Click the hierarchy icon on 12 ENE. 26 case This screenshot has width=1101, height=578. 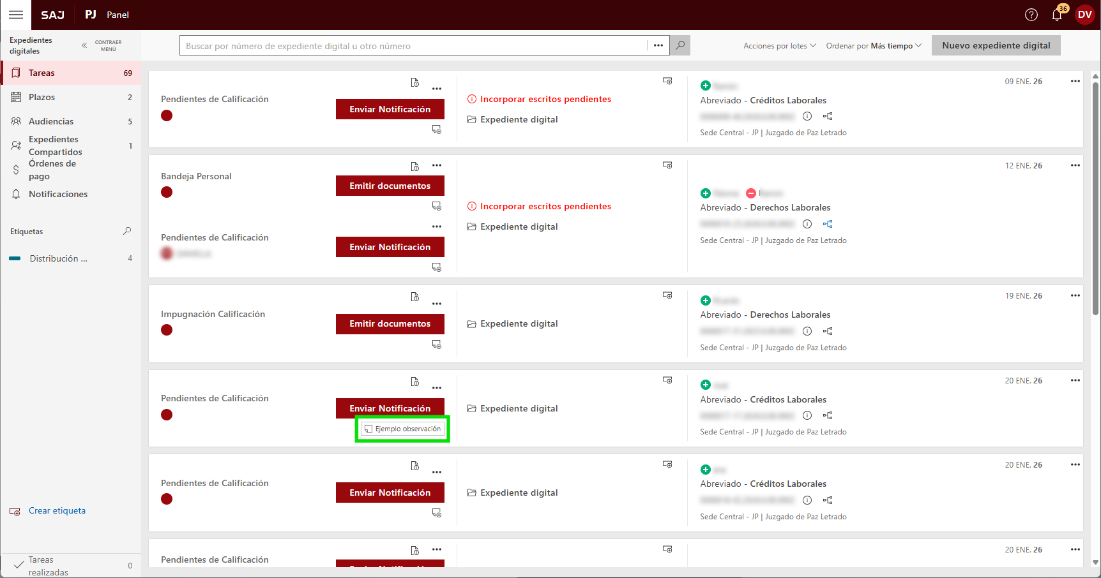(828, 224)
